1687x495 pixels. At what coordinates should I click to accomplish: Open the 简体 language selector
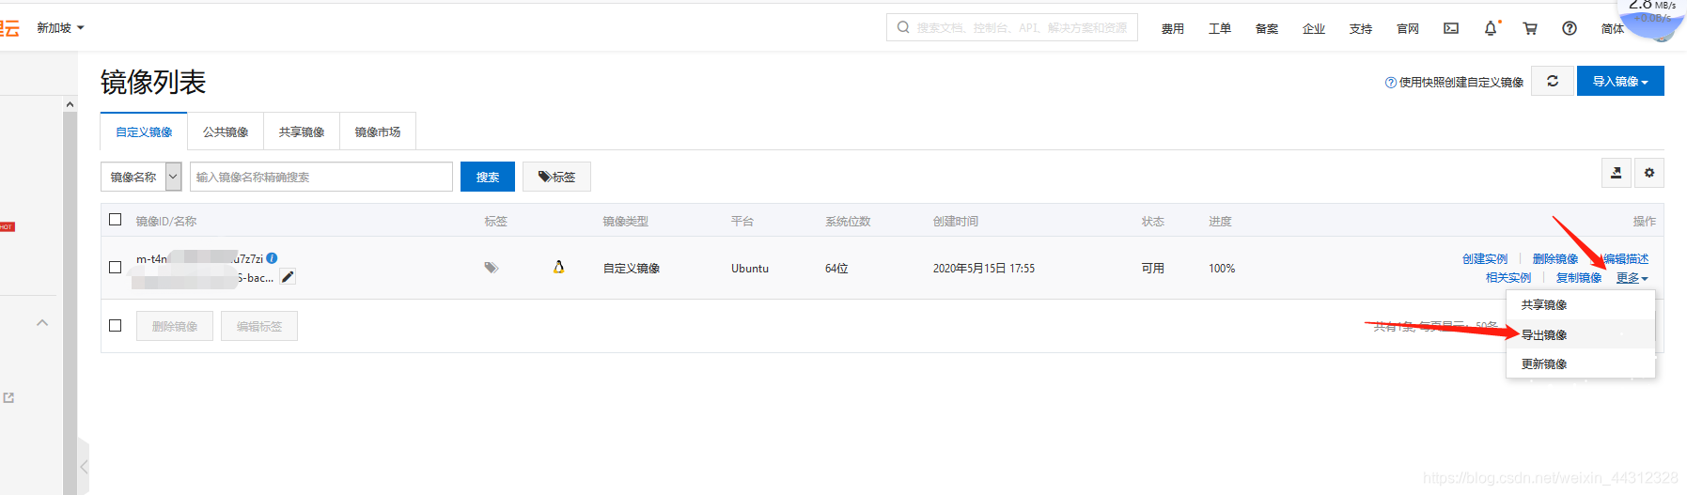1613,29
